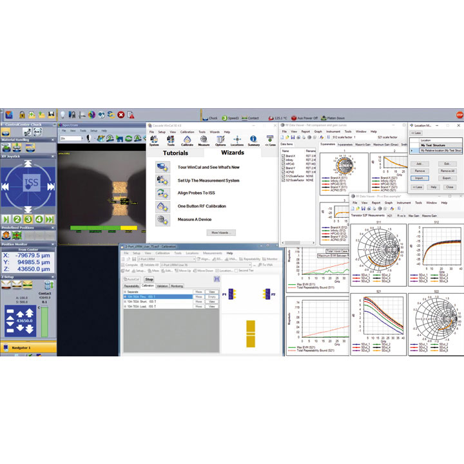Screen dimensions: 464x464
Task: Click the System icon in WinCal toolbar
Action: point(154,140)
